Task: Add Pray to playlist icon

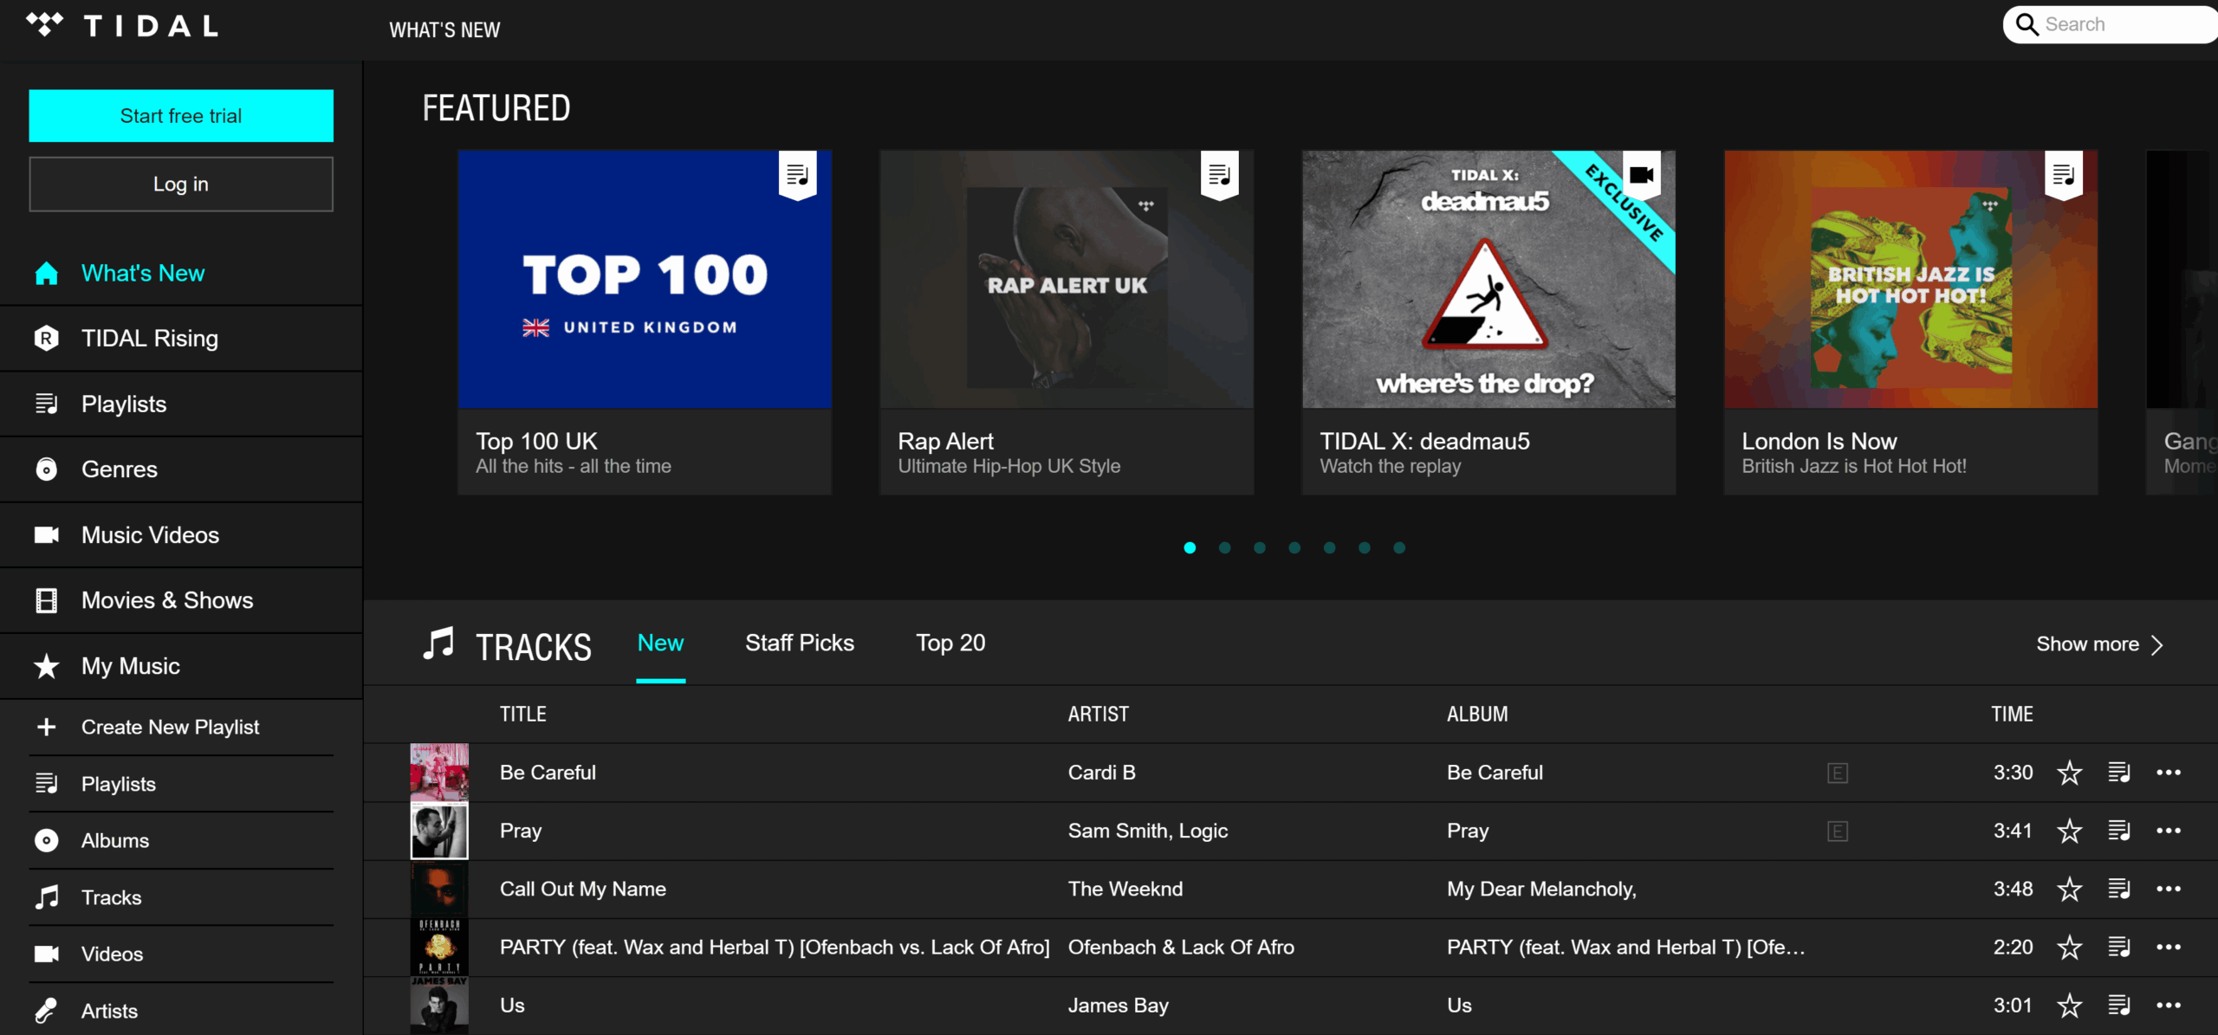Action: (2119, 831)
